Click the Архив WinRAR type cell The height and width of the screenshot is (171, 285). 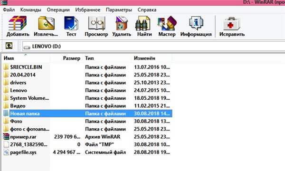(x=103, y=137)
